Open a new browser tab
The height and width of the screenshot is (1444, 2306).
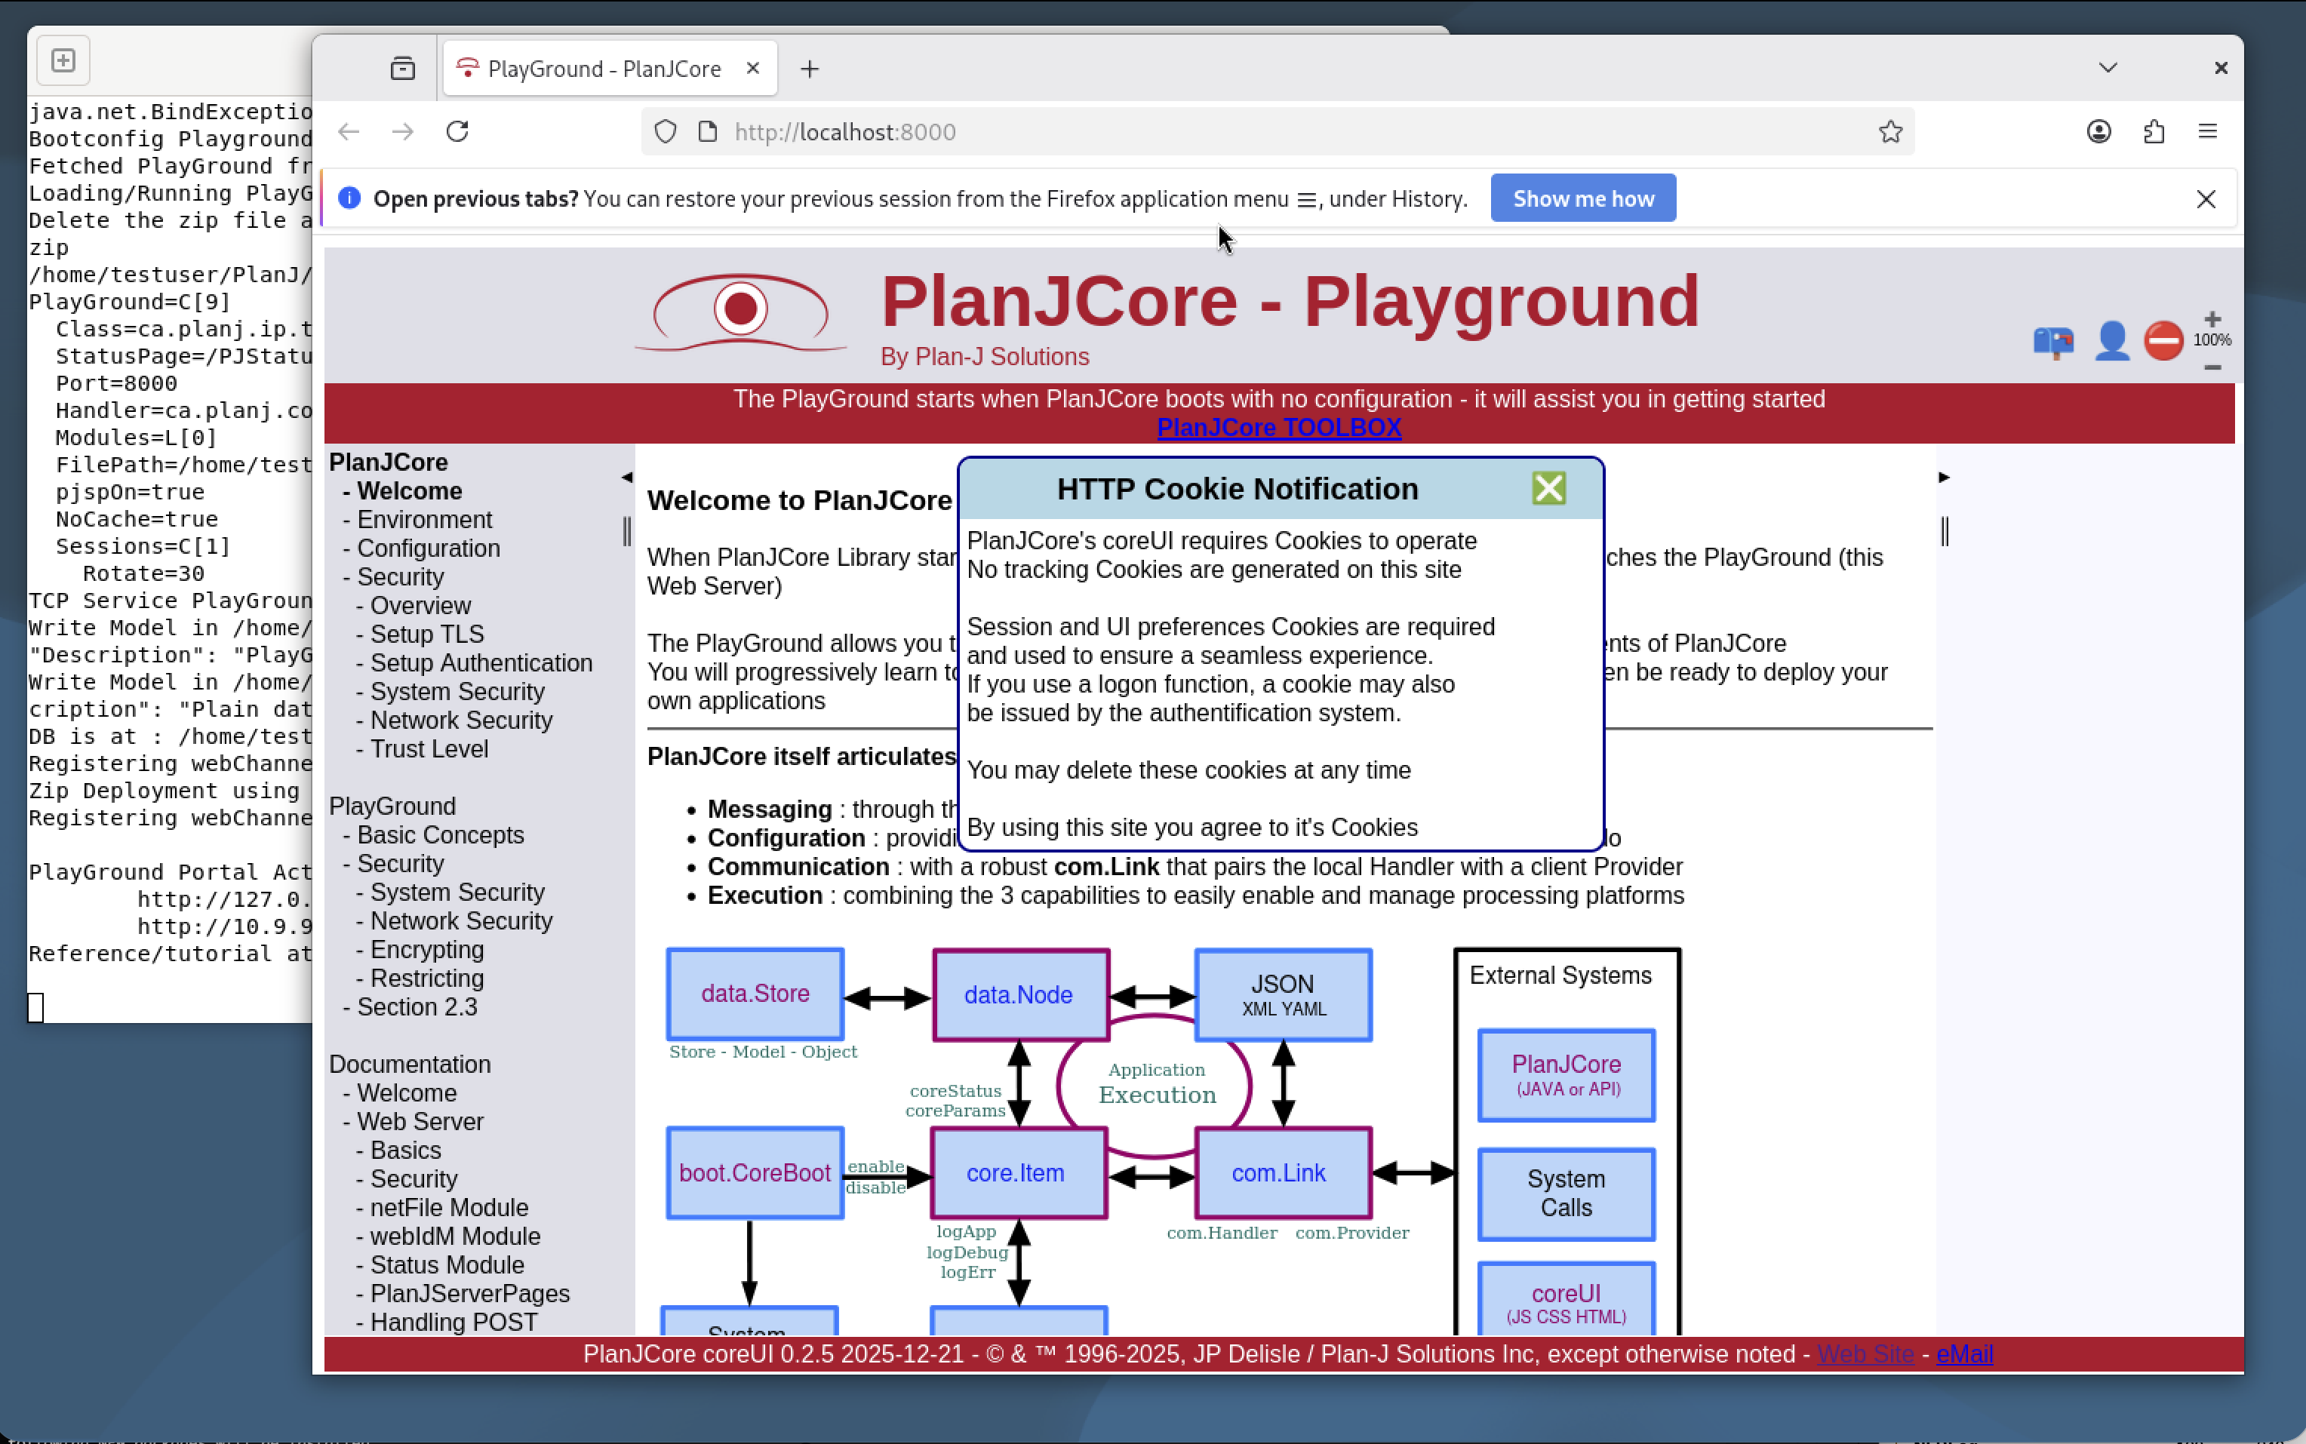click(809, 69)
